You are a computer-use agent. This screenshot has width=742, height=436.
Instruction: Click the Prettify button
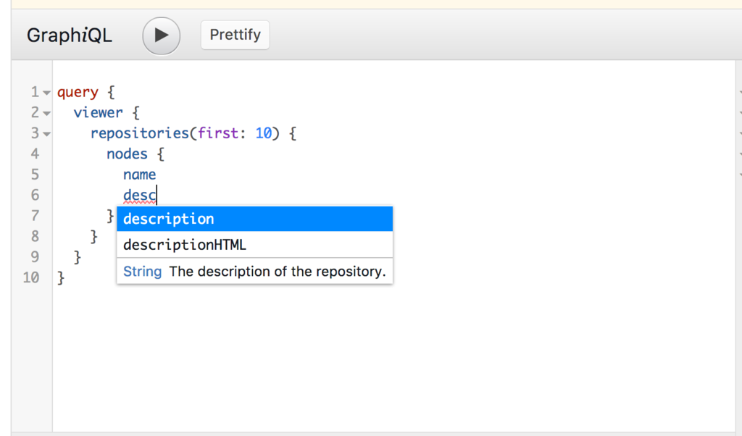(235, 35)
